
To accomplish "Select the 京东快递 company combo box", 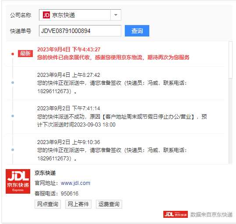I will tap(80, 15).
